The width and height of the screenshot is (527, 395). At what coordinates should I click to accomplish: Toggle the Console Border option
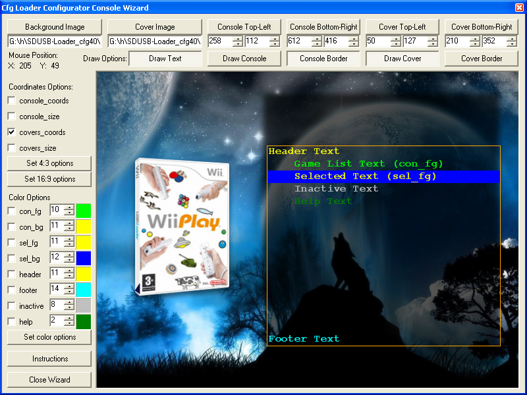click(323, 59)
